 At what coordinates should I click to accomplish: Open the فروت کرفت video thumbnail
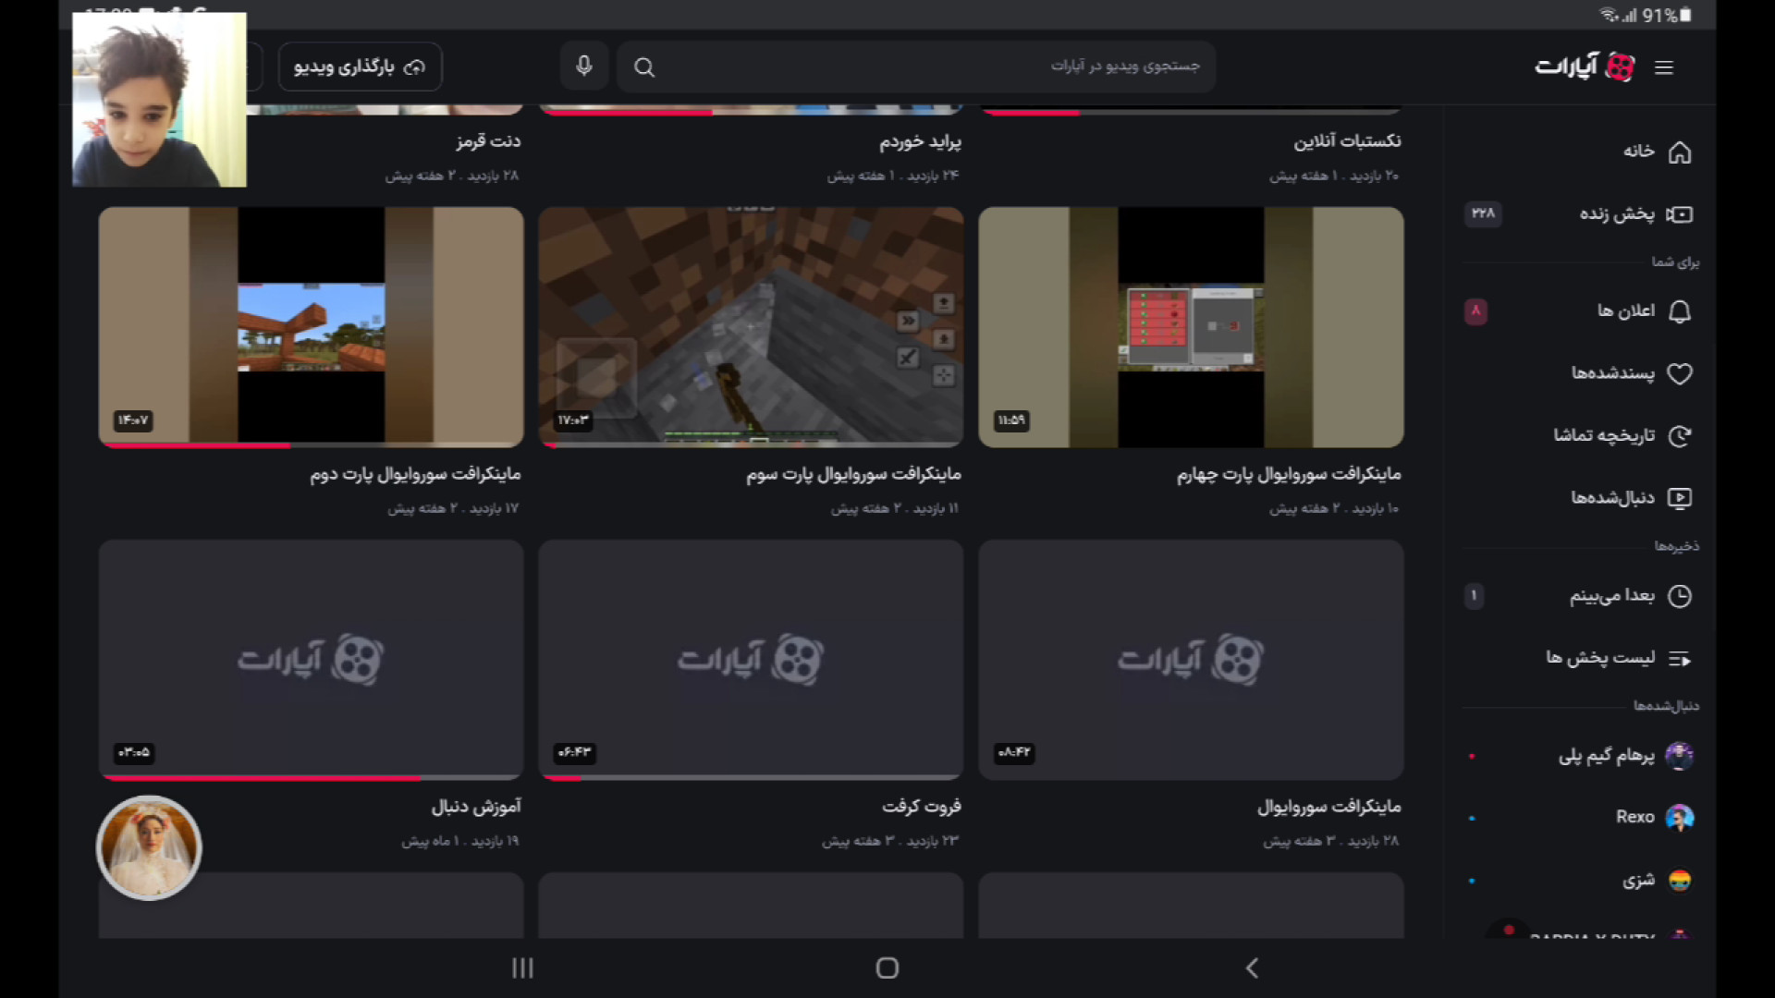[751, 660]
